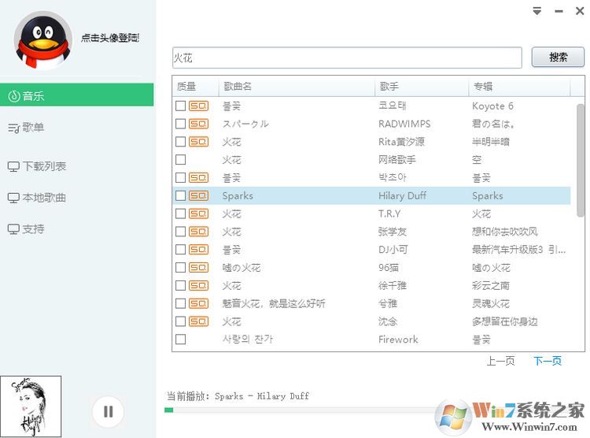The height and width of the screenshot is (438, 590).
Task: Pause the current song playback
Action: 109,410
